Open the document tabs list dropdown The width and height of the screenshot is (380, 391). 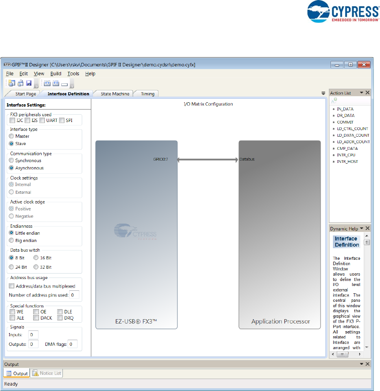[x=323, y=93]
